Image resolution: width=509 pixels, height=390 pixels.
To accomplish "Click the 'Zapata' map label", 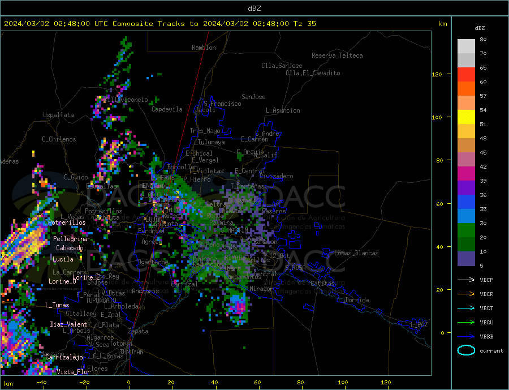I will 139,332.
